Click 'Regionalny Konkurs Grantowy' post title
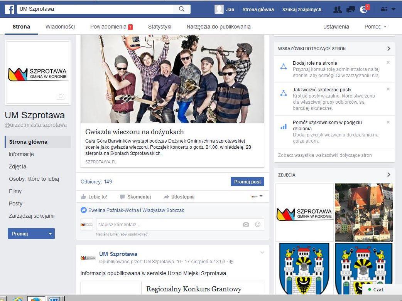The image size is (402, 301). tap(194, 289)
